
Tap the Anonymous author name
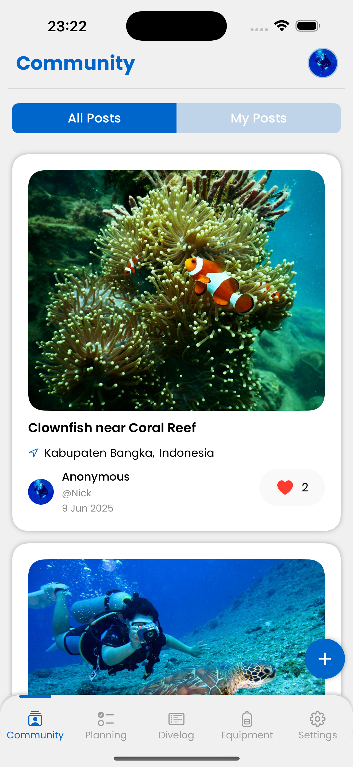(x=95, y=477)
